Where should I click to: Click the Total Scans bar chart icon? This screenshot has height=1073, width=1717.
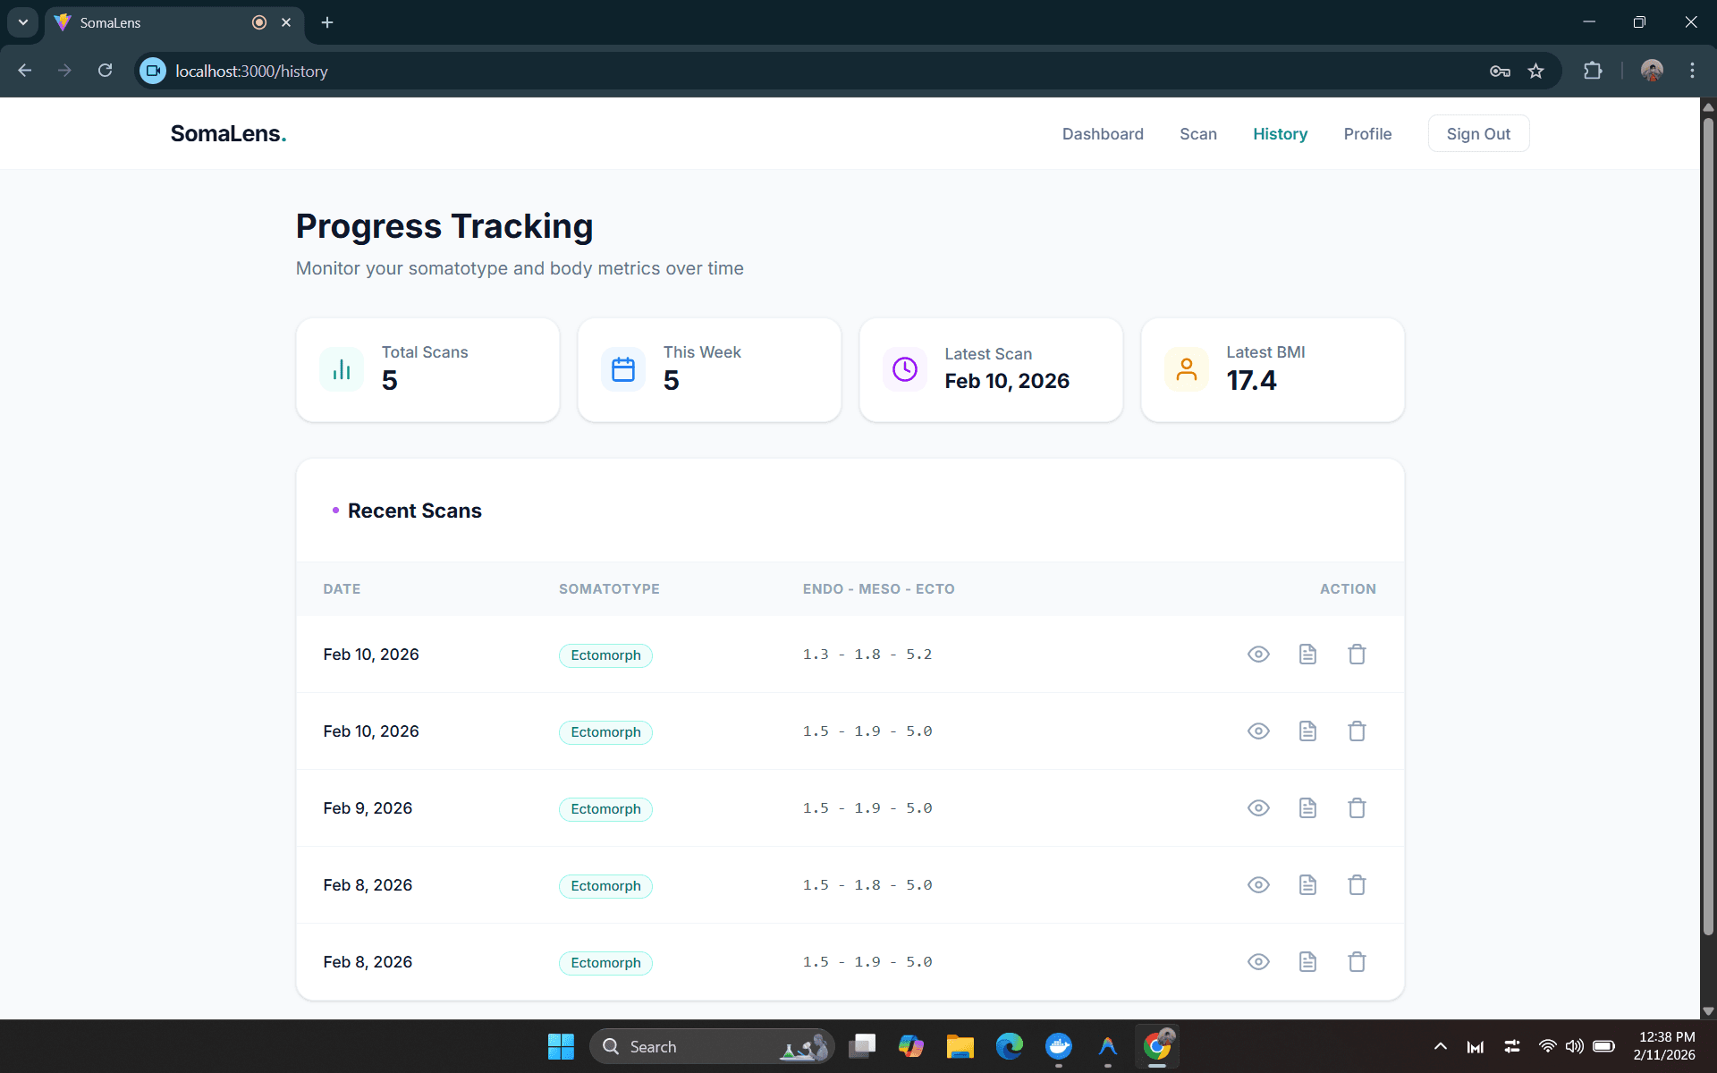click(342, 369)
